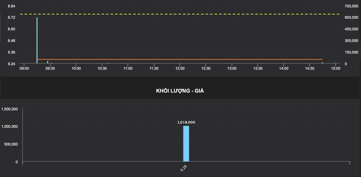The image size is (361, 177).
Task: Click the 12:00 time axis label
Action: click(180, 69)
